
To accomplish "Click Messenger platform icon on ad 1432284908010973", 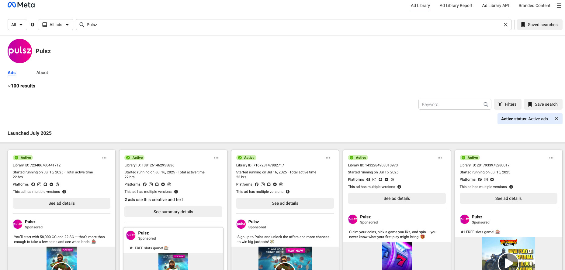I will 386,179.
